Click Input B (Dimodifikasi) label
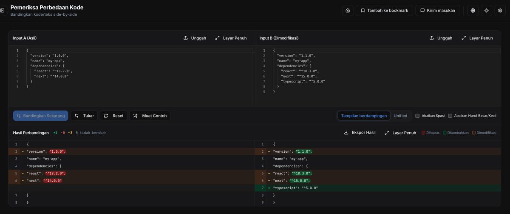The image size is (510, 214). pos(279,38)
